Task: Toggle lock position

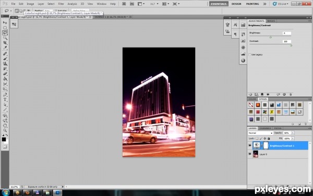Action: tap(265, 139)
